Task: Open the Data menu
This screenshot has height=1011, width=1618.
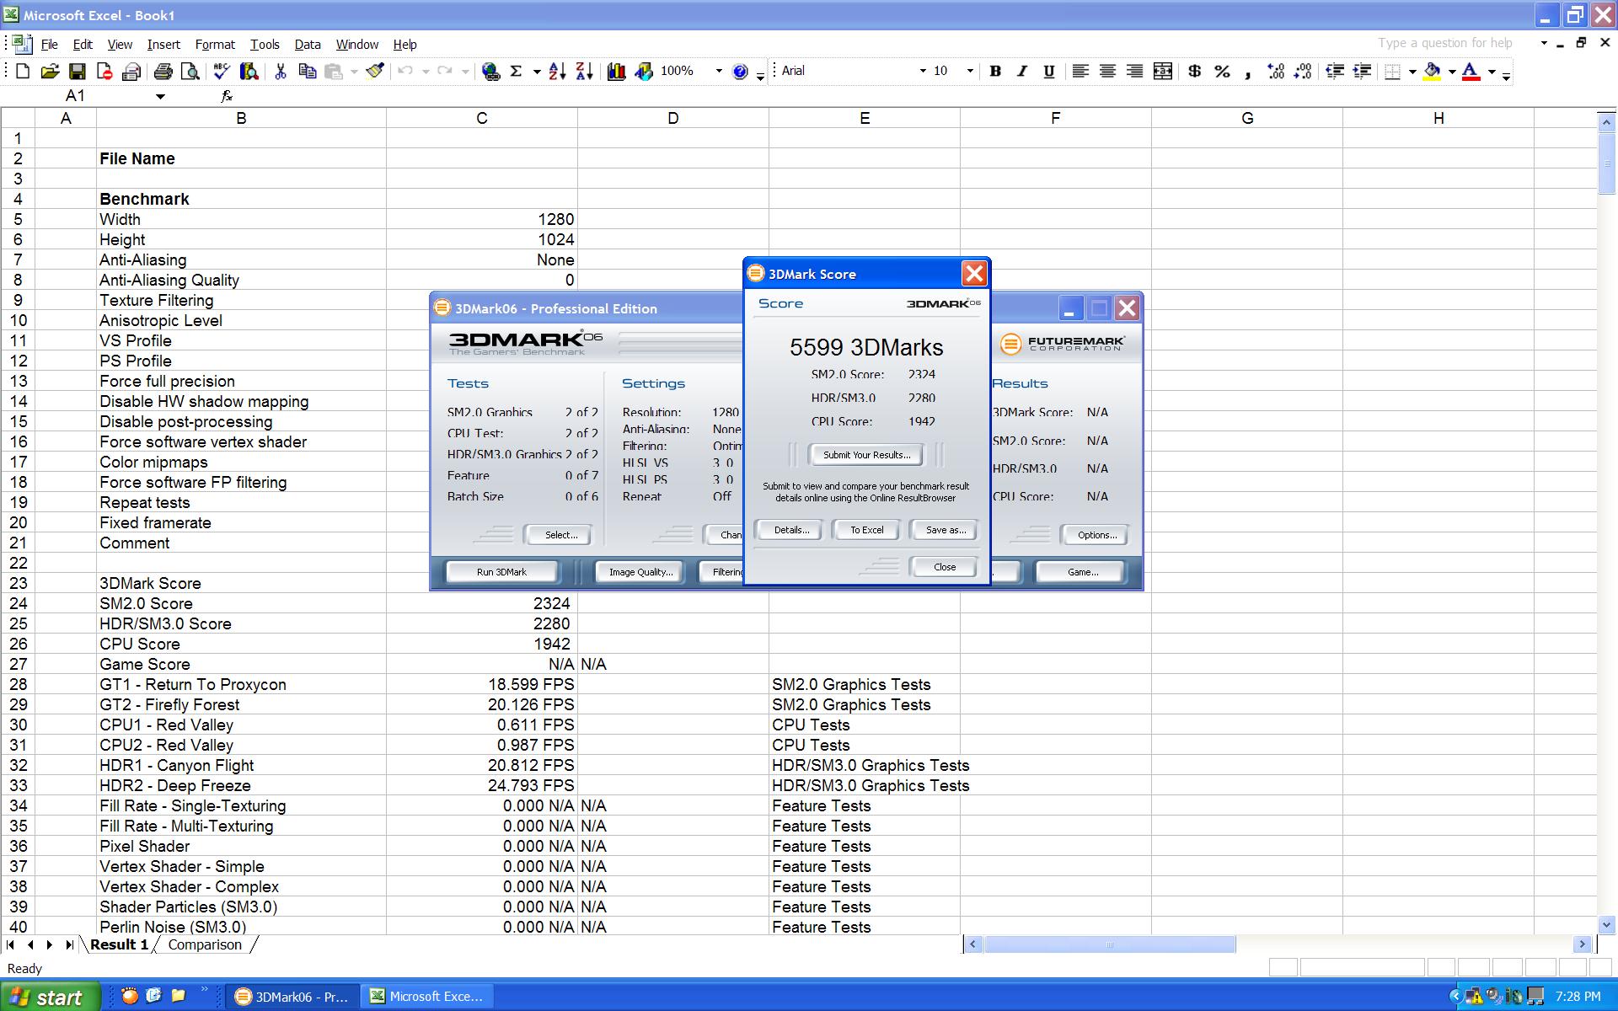Action: (x=308, y=45)
